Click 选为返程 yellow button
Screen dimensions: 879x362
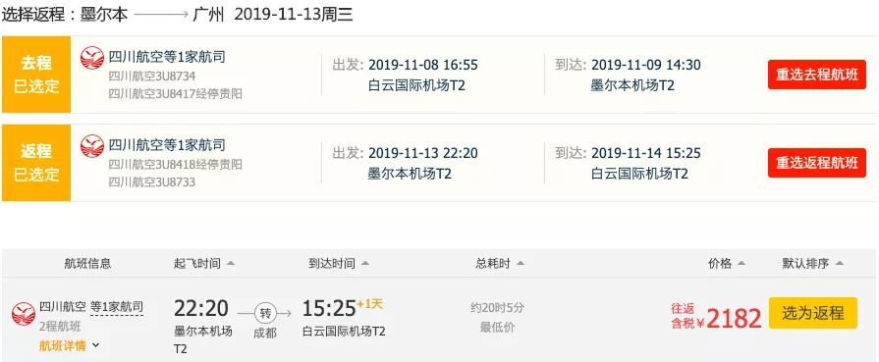813,313
